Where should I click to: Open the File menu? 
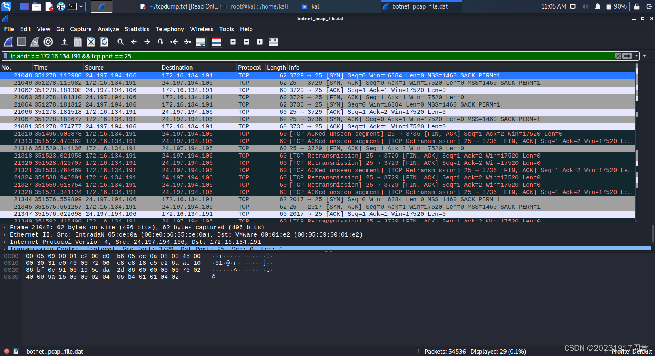pos(9,29)
